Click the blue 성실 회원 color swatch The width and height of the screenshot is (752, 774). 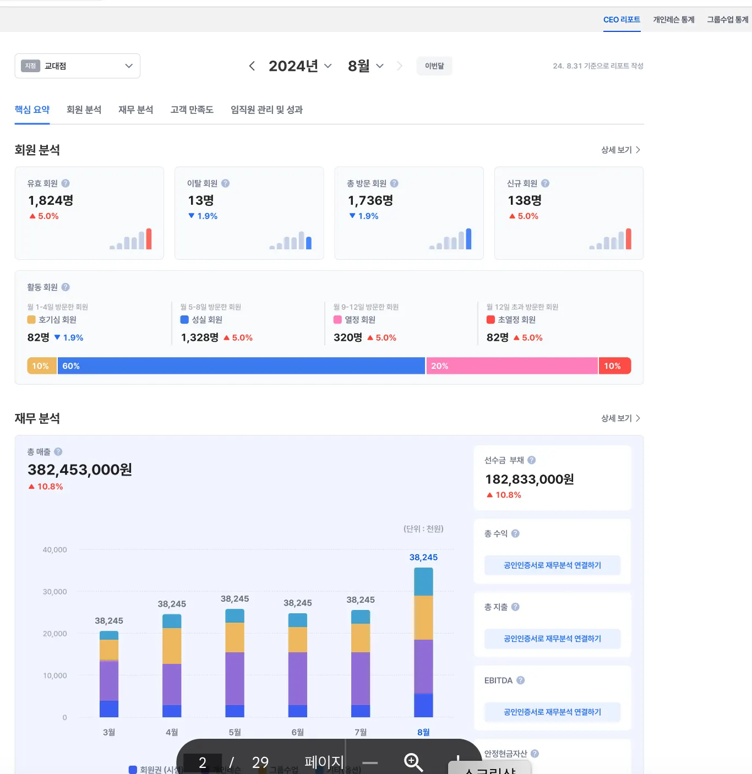point(184,320)
